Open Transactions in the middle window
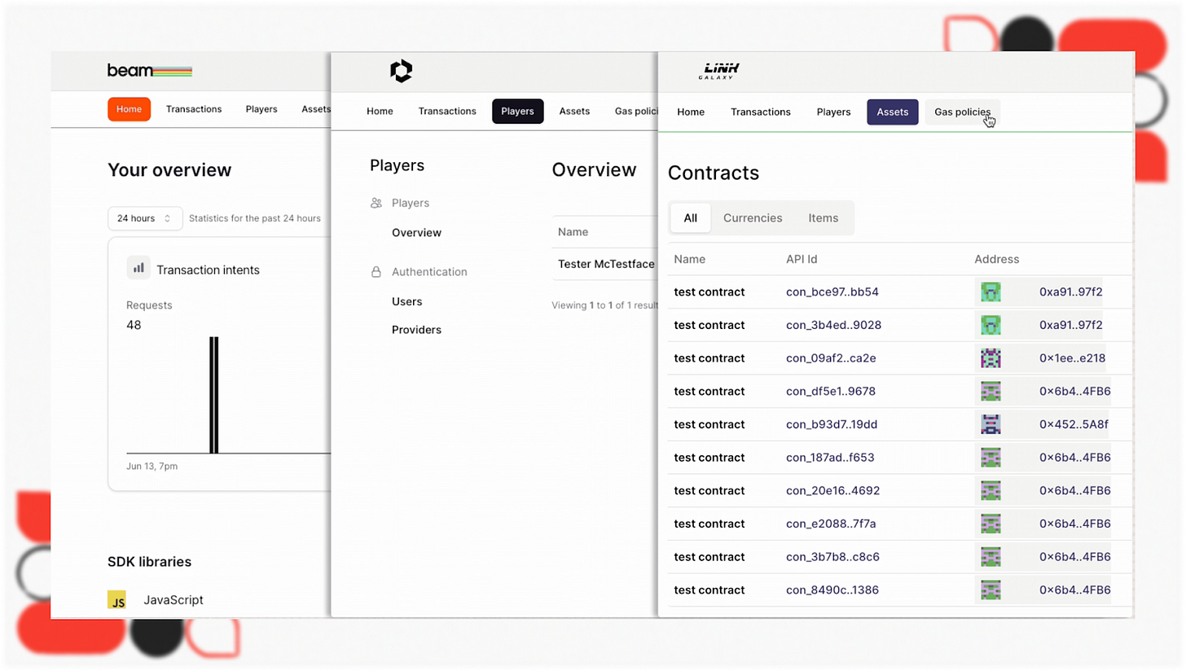The image size is (1186, 671). click(447, 112)
